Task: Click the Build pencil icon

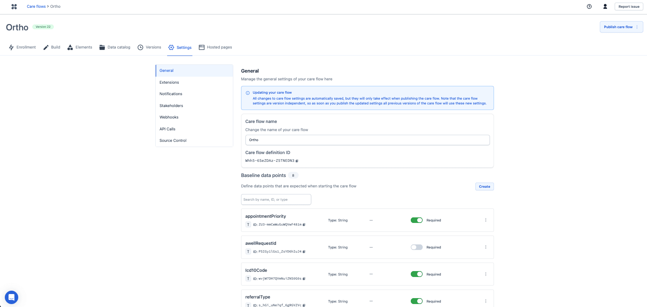Action: [46, 47]
